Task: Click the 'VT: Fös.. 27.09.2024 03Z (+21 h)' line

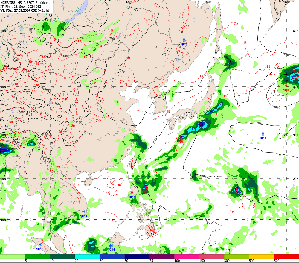Action: pyautogui.click(x=25, y=10)
